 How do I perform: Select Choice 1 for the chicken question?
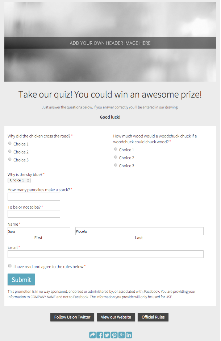[x=9, y=143]
